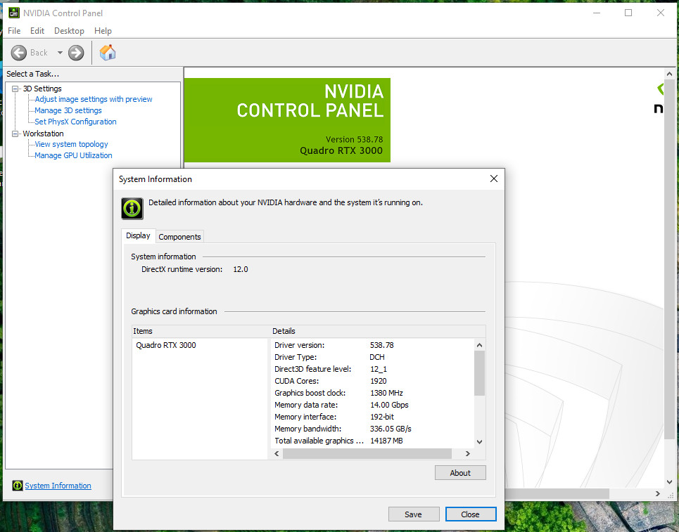
Task: Click the Driver Type row
Action: click(372, 357)
